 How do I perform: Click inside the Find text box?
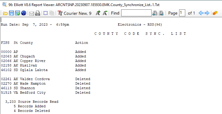[x=136, y=13]
